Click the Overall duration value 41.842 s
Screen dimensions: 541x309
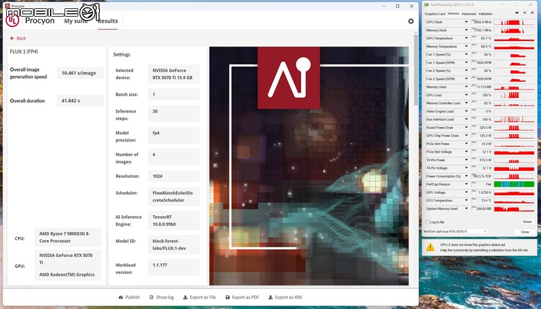80,101
